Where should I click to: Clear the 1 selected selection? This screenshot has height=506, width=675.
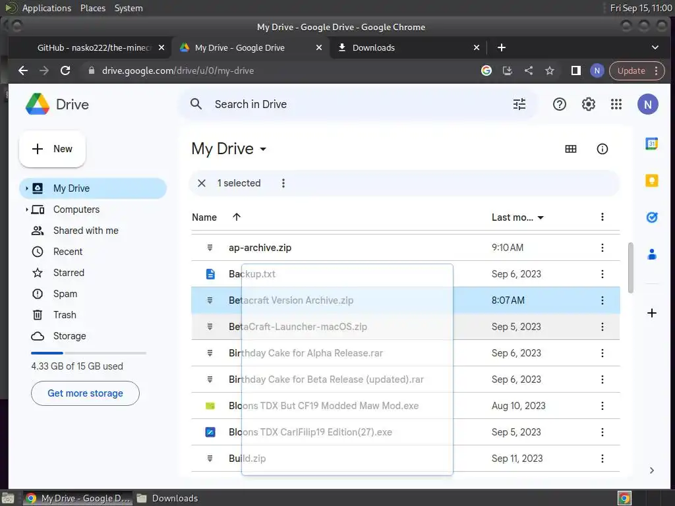(202, 183)
